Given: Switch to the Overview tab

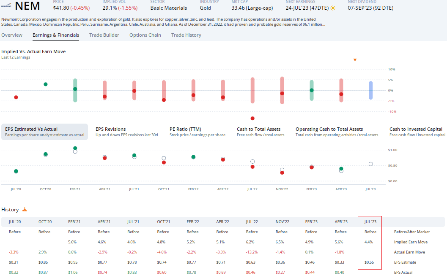Looking at the screenshot, I should [12, 35].
